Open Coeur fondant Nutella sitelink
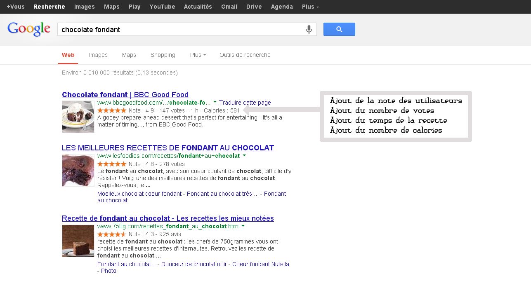The height and width of the screenshot is (281, 531). click(261, 264)
